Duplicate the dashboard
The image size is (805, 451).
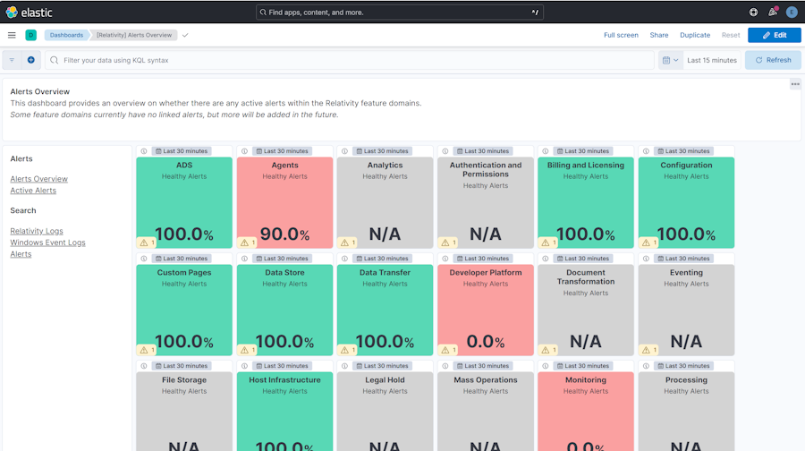pos(695,35)
